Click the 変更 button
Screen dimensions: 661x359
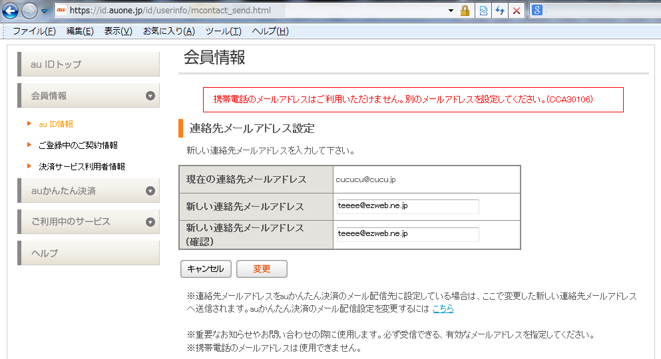coord(262,269)
